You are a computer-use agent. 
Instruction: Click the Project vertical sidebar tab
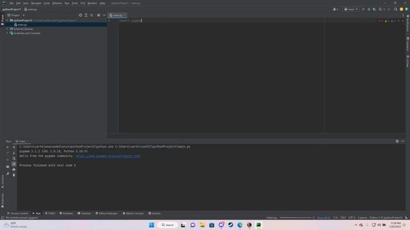click(x=3, y=20)
